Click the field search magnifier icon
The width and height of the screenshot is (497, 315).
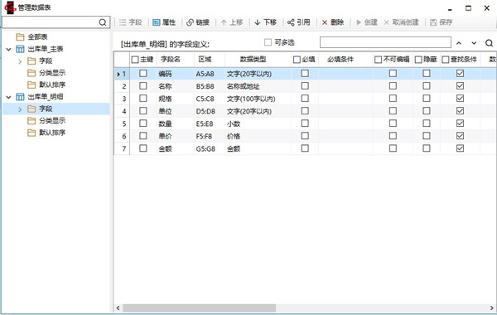tap(489, 43)
